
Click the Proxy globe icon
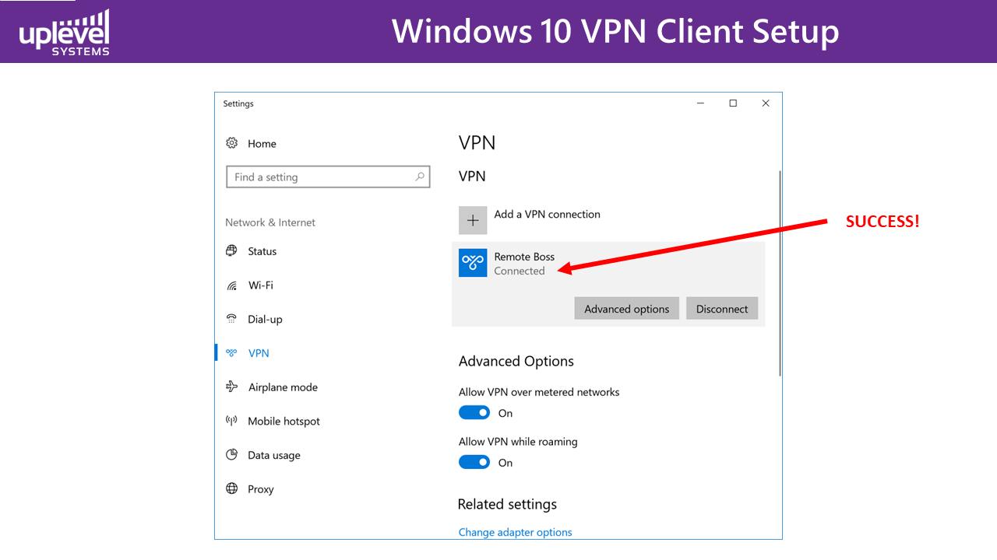(231, 488)
